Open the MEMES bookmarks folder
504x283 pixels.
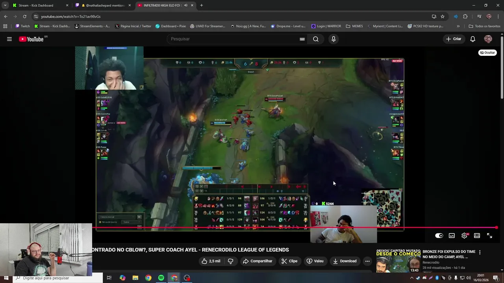[354, 26]
